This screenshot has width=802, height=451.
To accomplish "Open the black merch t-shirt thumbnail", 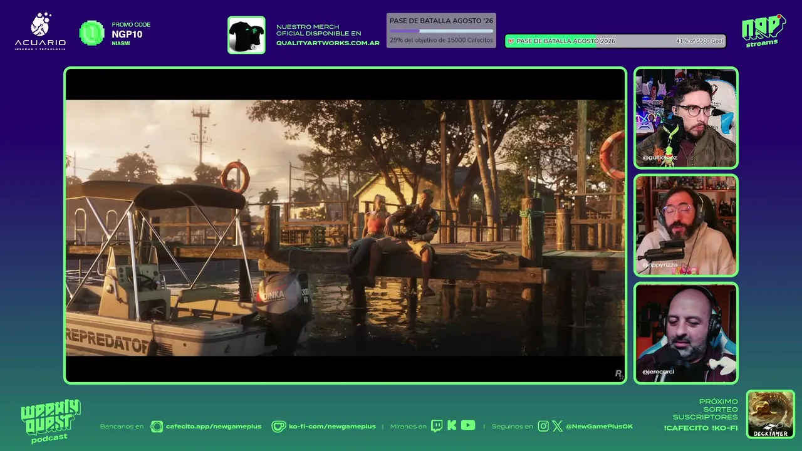I will 246,35.
